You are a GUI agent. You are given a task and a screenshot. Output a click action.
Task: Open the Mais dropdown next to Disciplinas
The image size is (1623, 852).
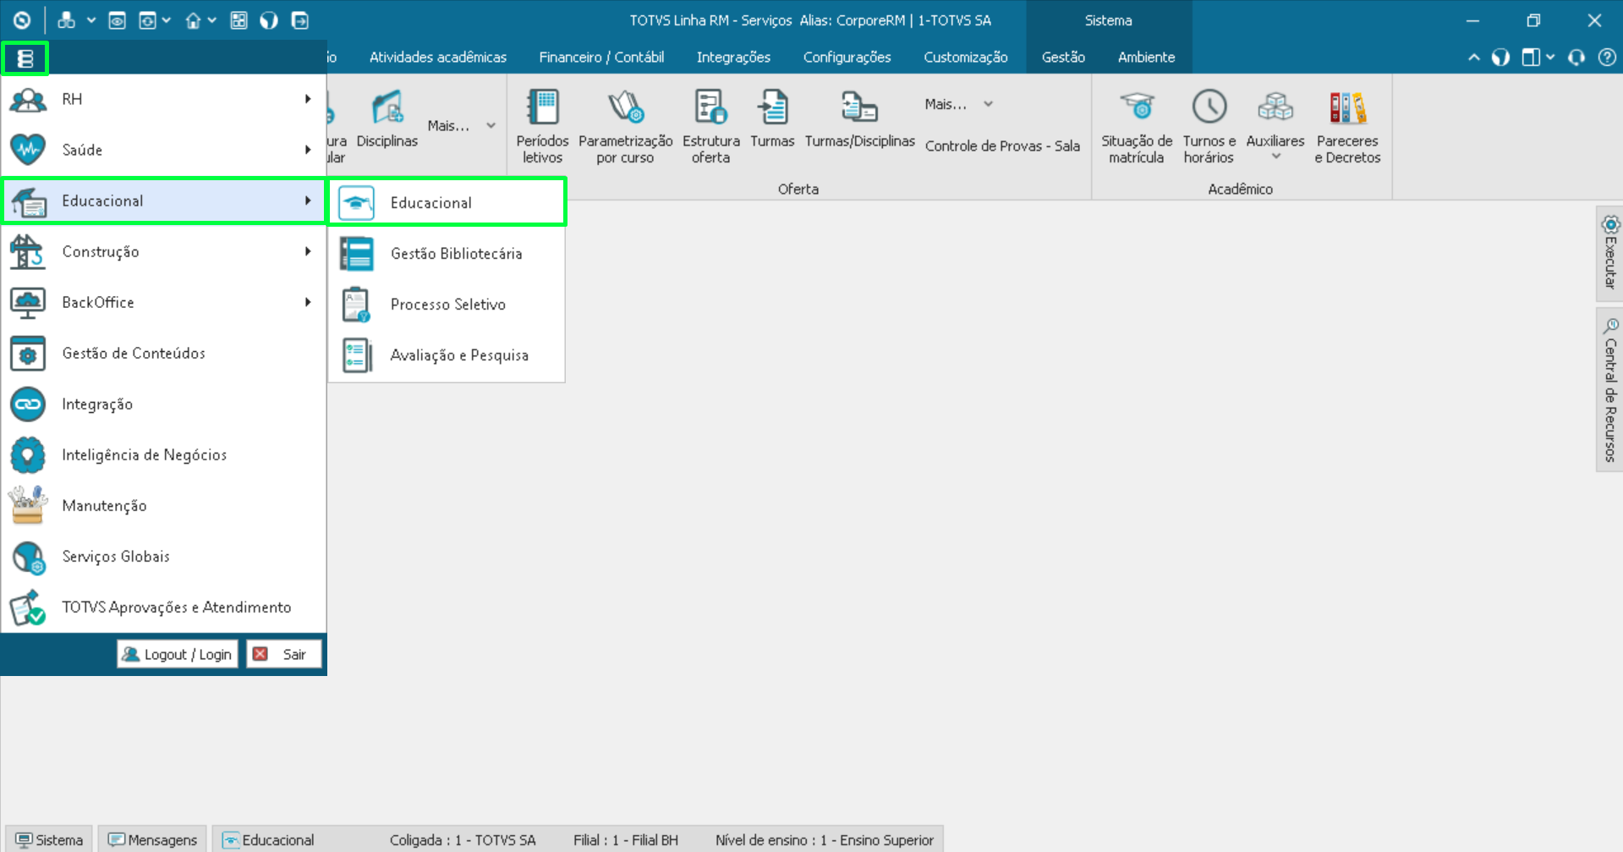(x=462, y=125)
